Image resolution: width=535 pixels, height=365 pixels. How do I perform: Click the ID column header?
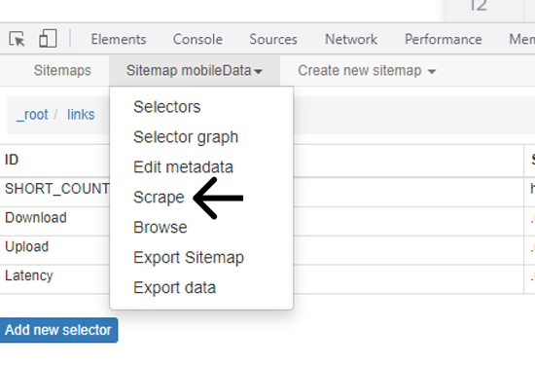click(x=12, y=160)
